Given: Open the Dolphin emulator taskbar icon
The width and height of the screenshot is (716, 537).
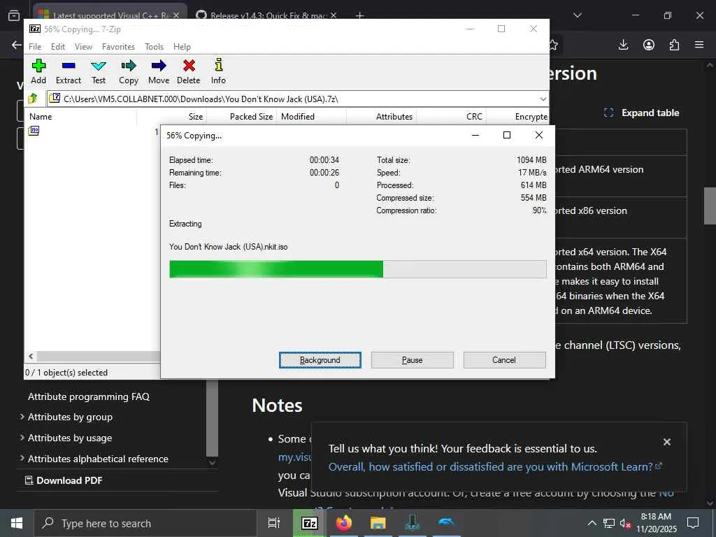Looking at the screenshot, I should tap(446, 523).
